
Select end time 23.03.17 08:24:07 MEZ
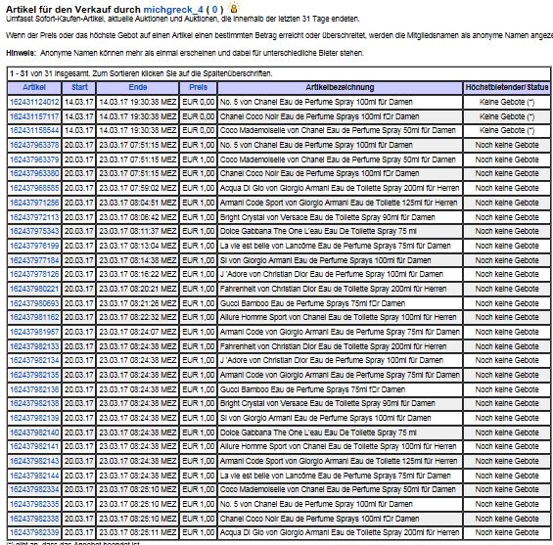[x=138, y=332]
